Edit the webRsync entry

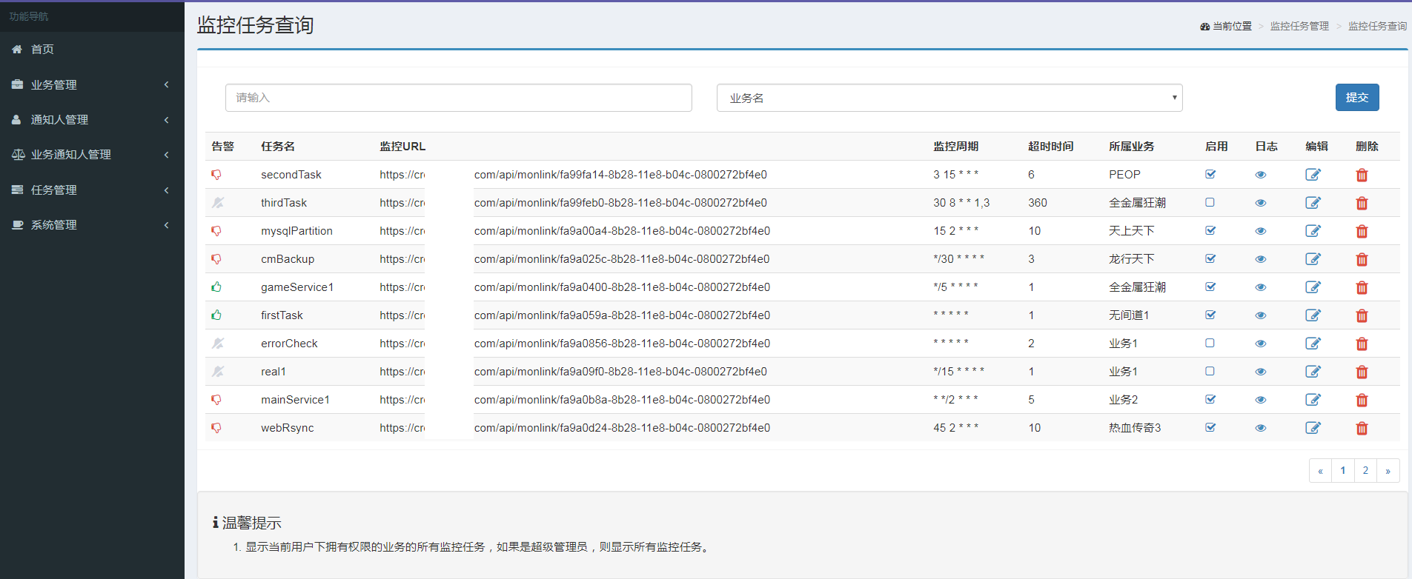click(1313, 428)
